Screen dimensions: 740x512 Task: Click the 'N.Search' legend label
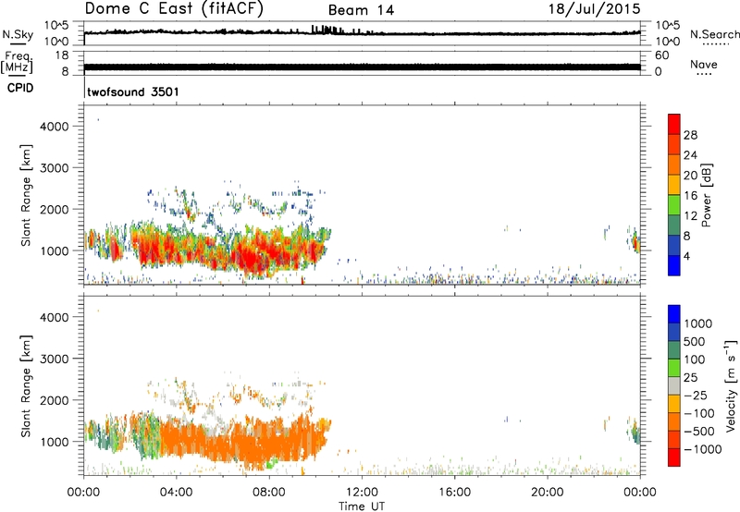tap(714, 34)
